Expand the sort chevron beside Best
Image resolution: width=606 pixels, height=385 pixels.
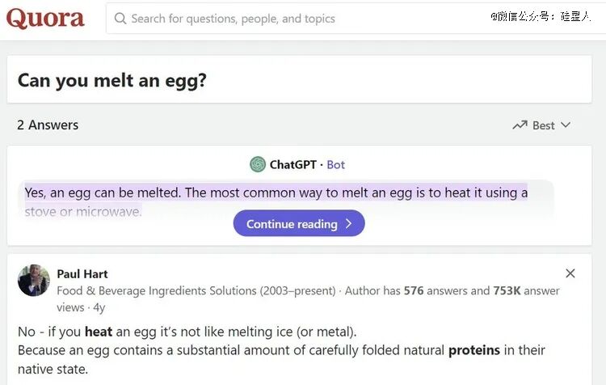566,125
